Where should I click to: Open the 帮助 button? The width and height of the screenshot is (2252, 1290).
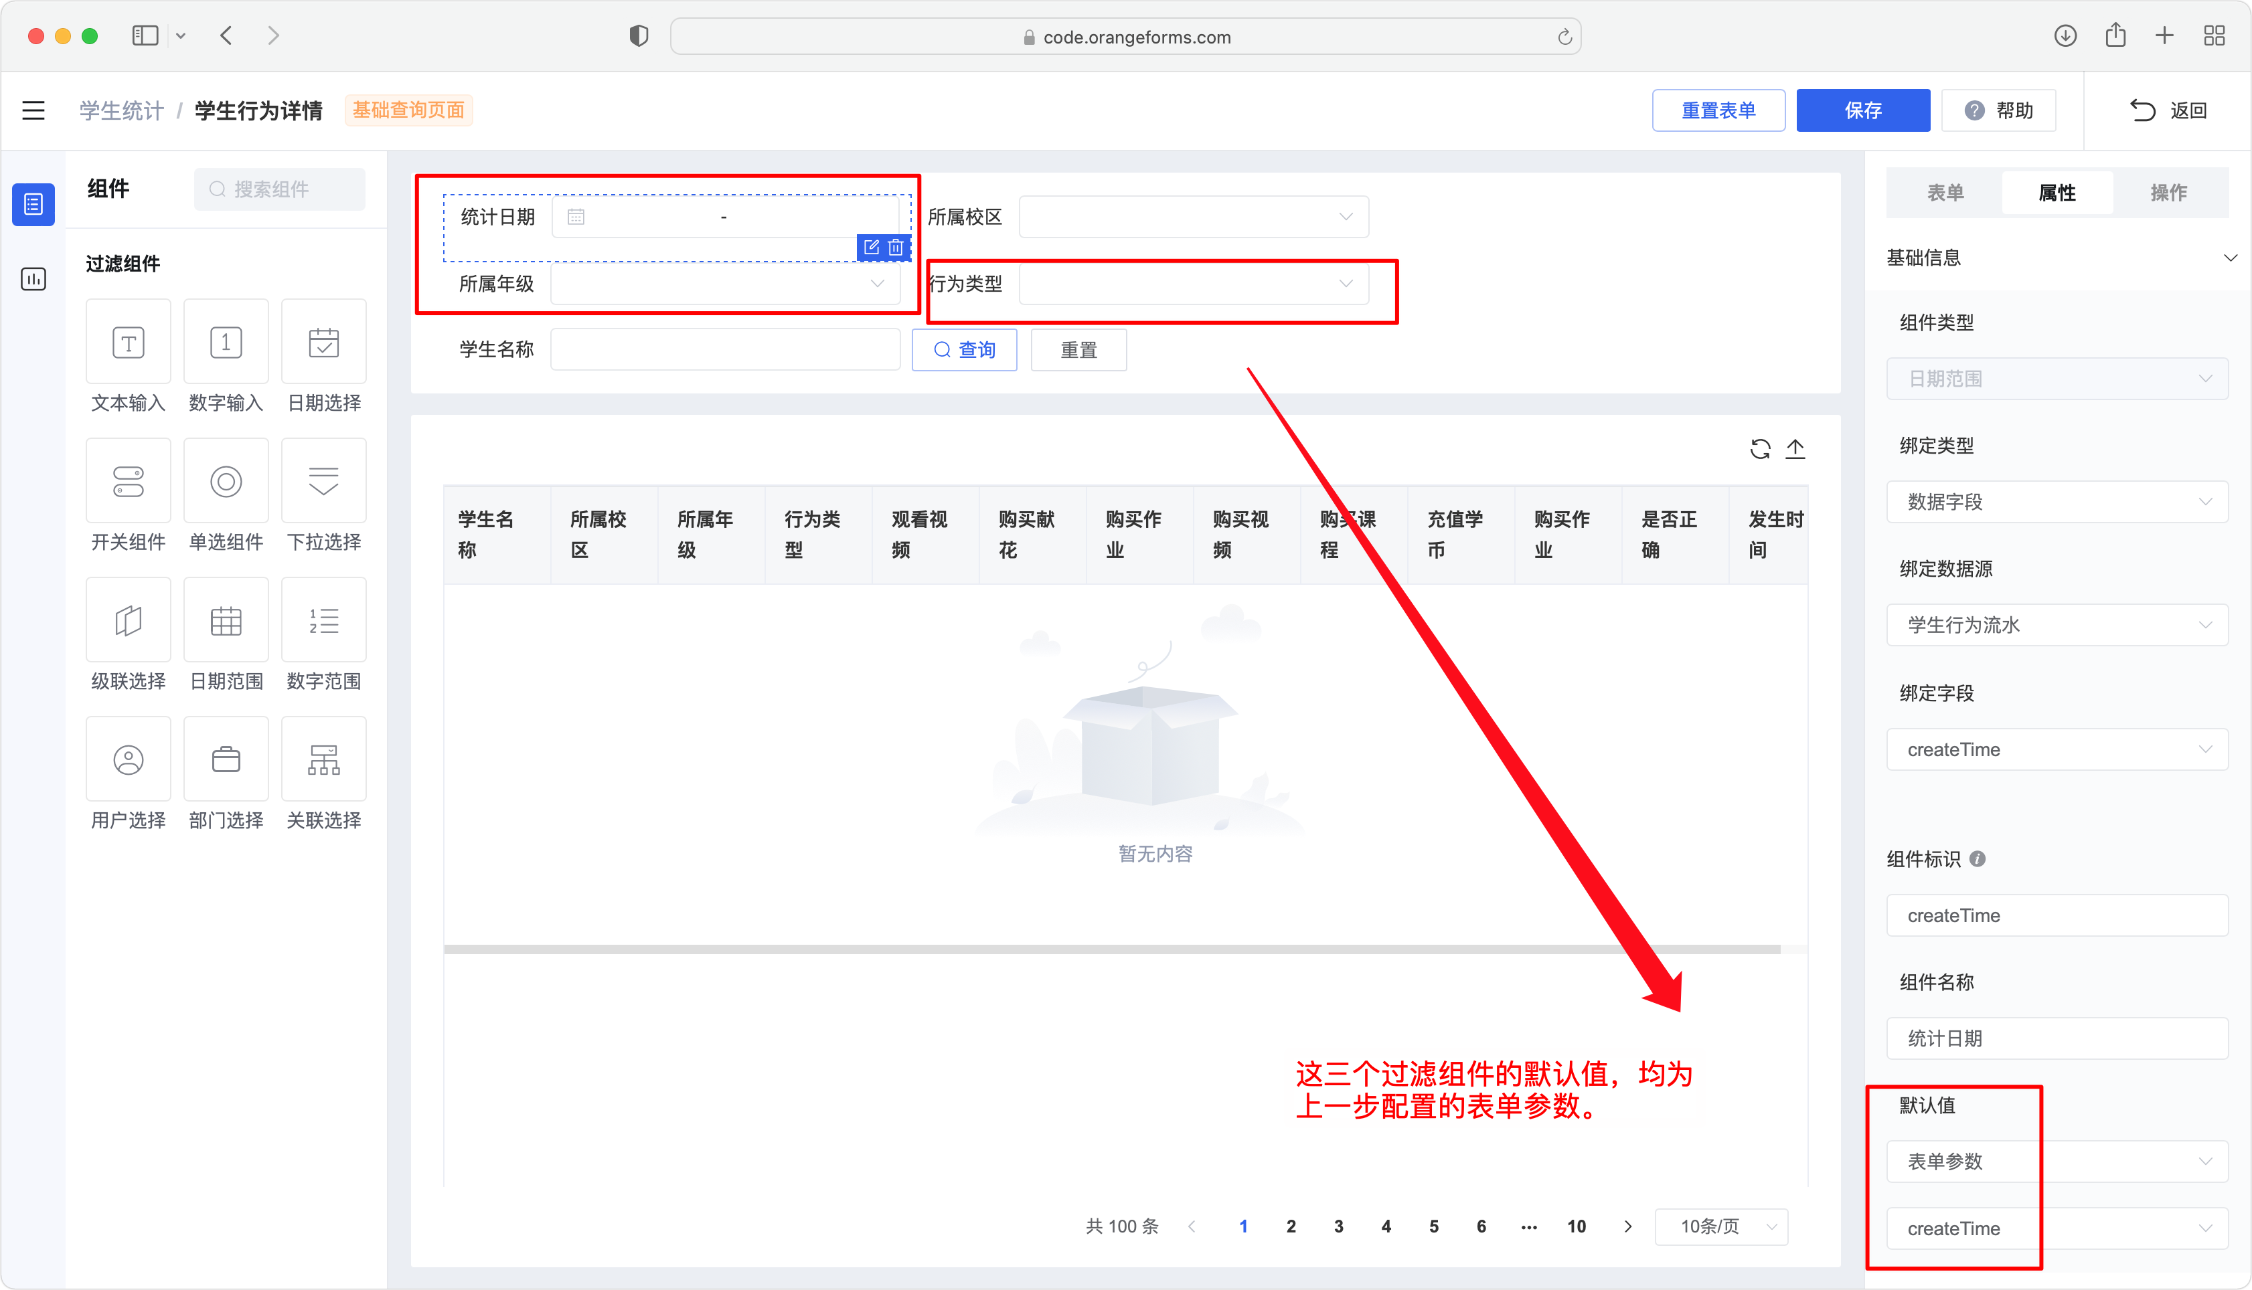1998,110
